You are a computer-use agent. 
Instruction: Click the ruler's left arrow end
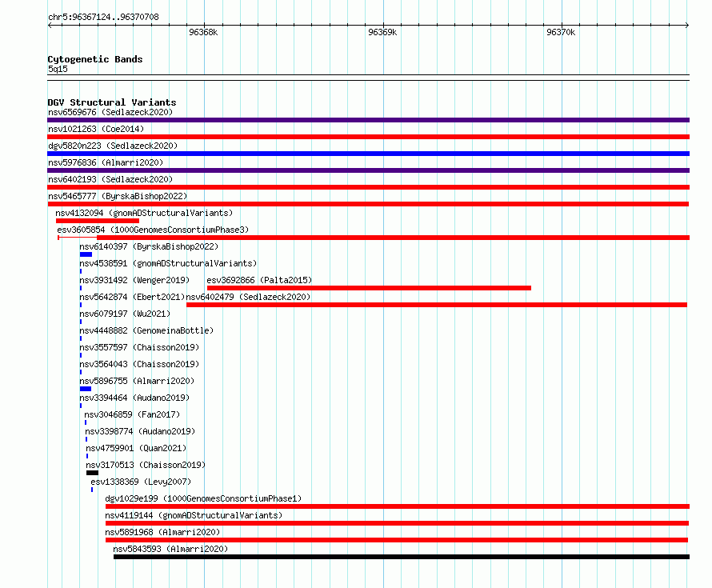coord(50,26)
